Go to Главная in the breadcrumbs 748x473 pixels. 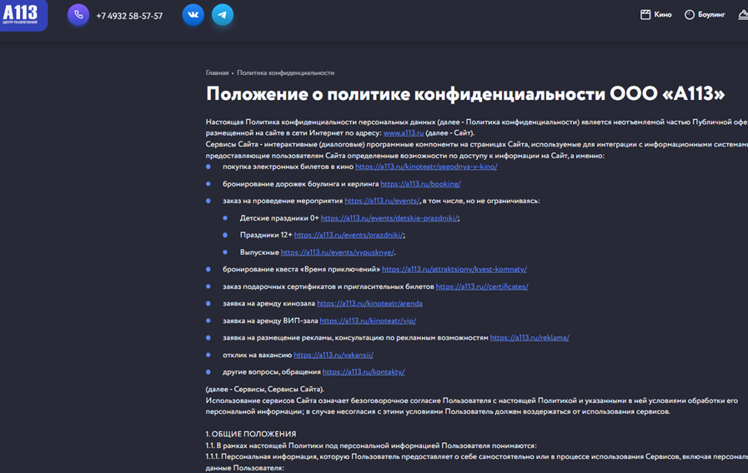click(217, 73)
